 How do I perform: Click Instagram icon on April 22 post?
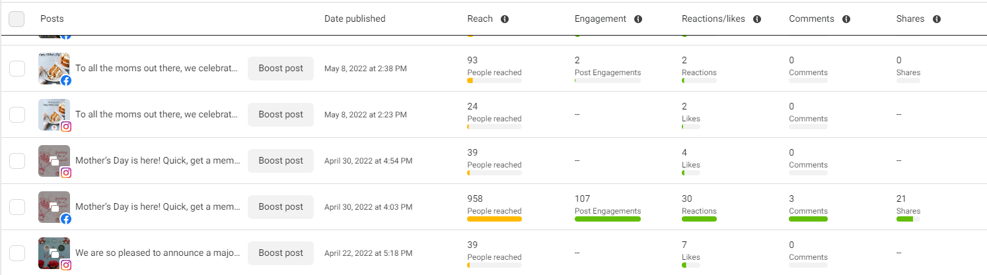pos(66,265)
